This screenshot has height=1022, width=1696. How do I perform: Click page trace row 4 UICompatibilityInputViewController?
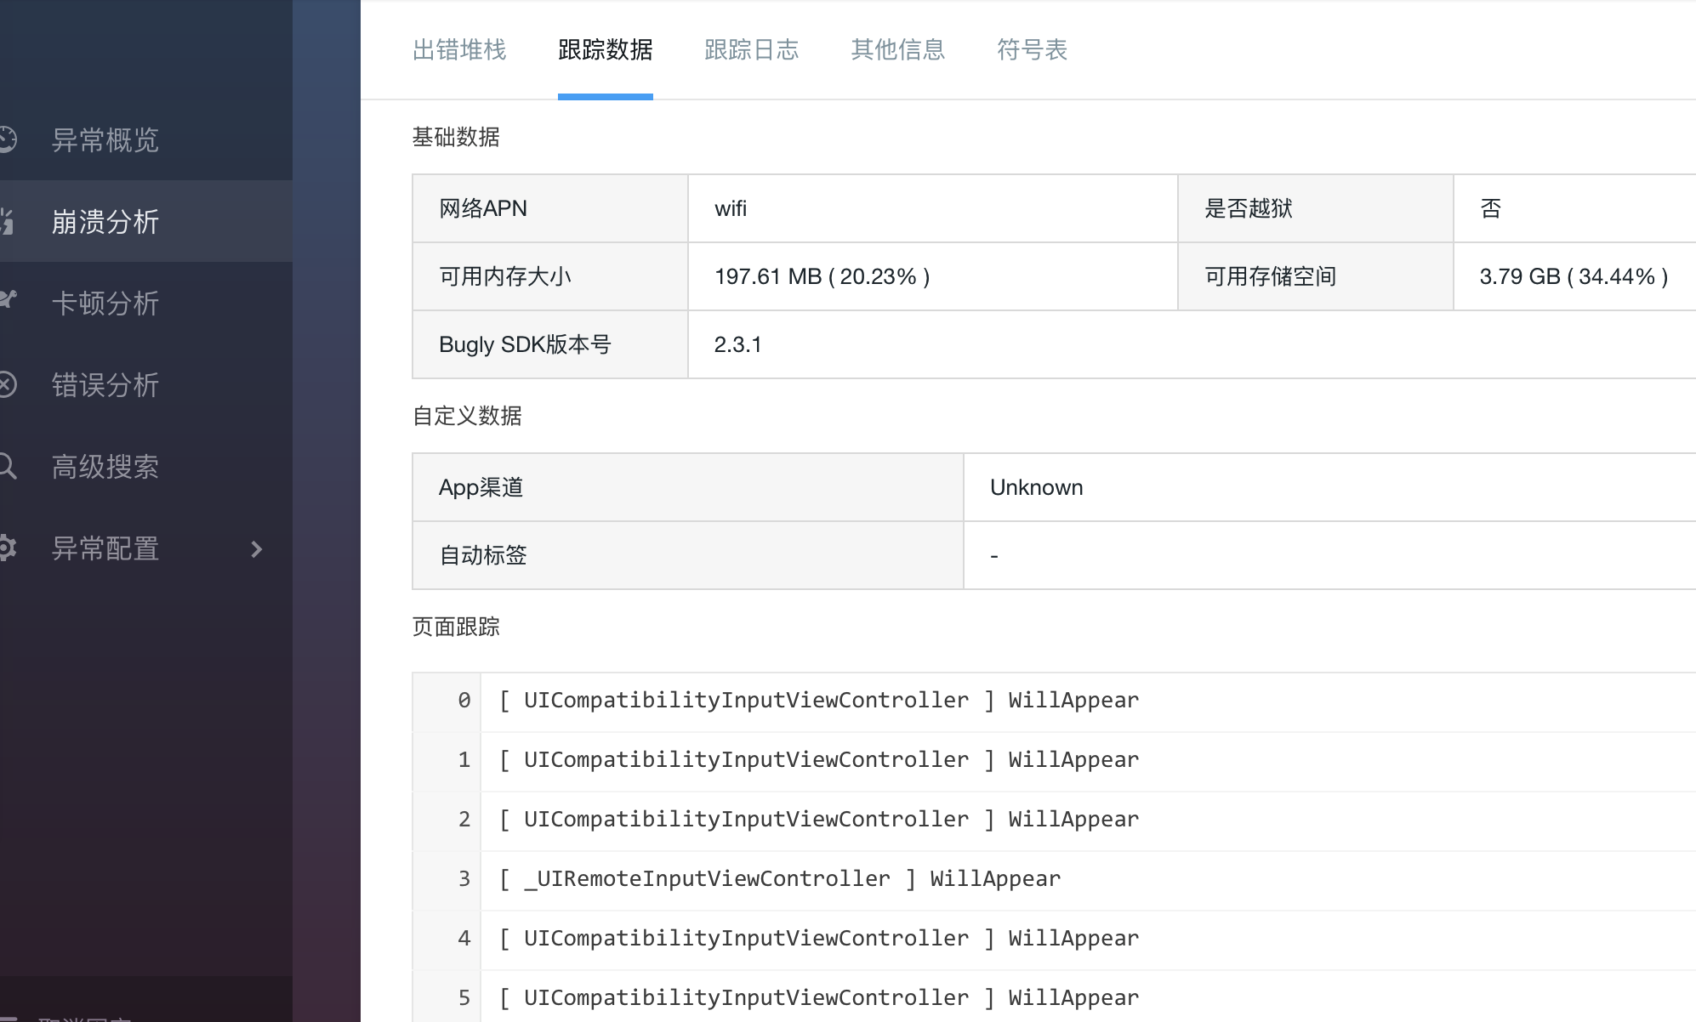click(x=1055, y=939)
